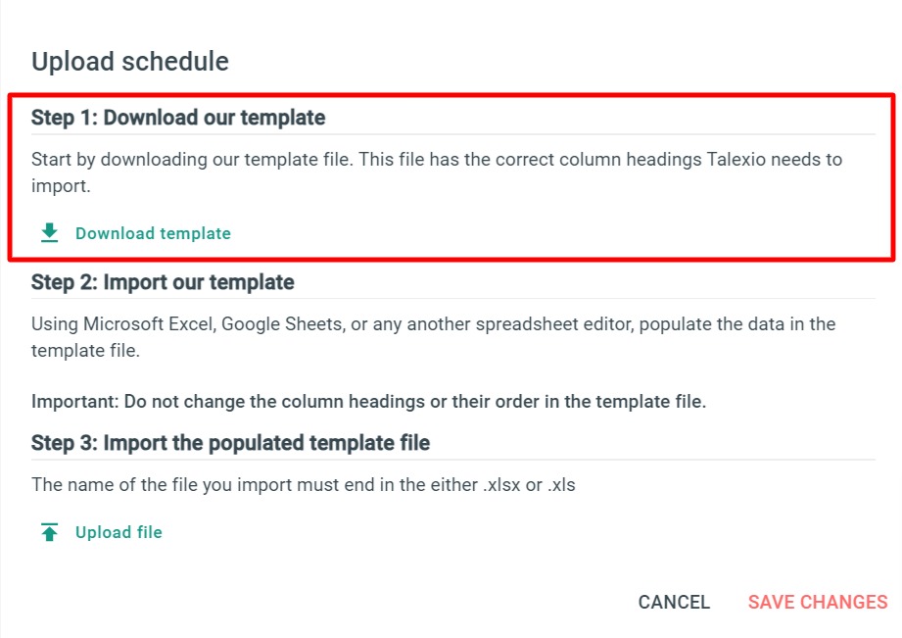Click the download arrow icon beside Download template
The height and width of the screenshot is (638, 902).
[47, 232]
